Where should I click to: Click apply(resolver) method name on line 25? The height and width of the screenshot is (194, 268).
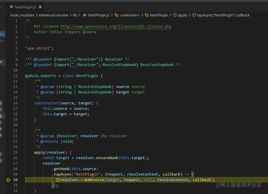click(x=39, y=152)
